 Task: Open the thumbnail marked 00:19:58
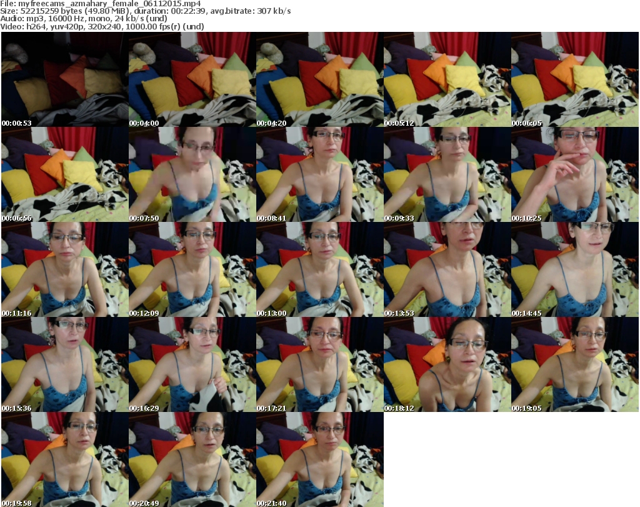[64, 459]
